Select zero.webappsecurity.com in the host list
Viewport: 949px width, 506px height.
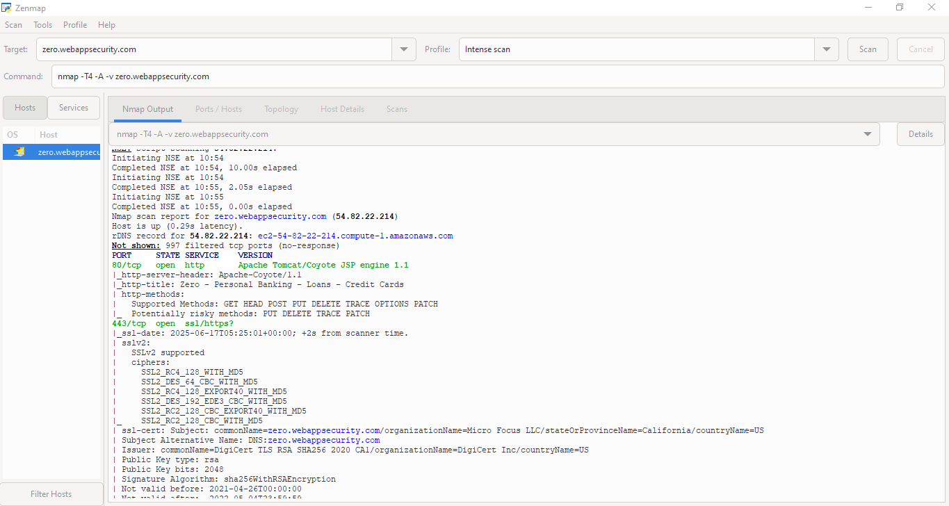(51, 152)
